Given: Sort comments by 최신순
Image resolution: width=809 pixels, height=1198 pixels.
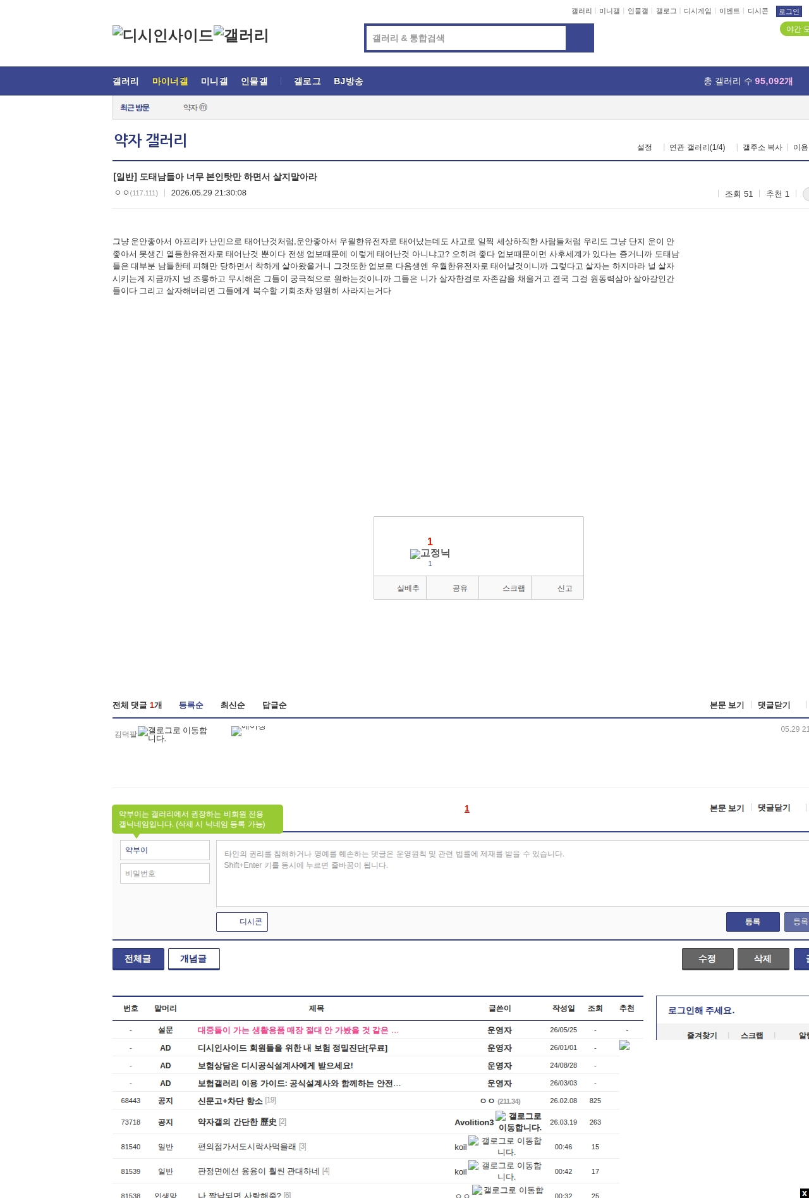Looking at the screenshot, I should 233,705.
